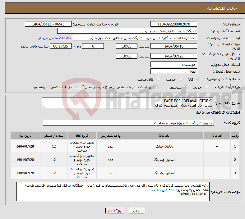Click the remaining time 00:17:35 field
The height and width of the screenshot is (219, 245).
click(61, 46)
